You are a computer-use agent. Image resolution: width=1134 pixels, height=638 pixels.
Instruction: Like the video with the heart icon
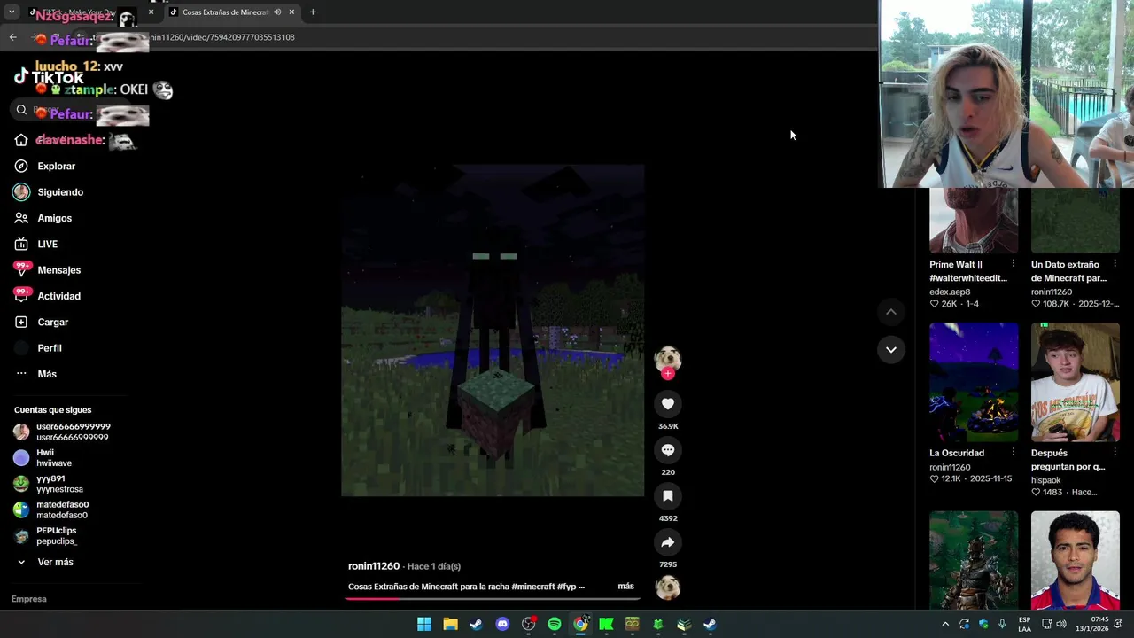pyautogui.click(x=668, y=404)
